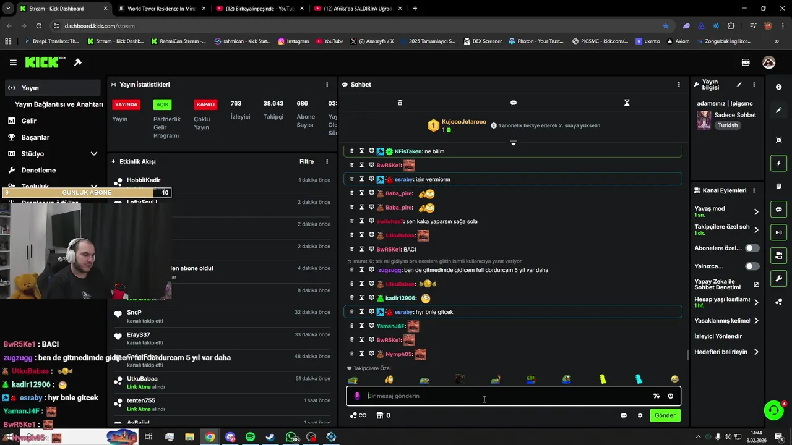Screen dimensions: 792x445
Task: Click the Filtre button in Etkinlik Akışı
Action: coord(307,162)
